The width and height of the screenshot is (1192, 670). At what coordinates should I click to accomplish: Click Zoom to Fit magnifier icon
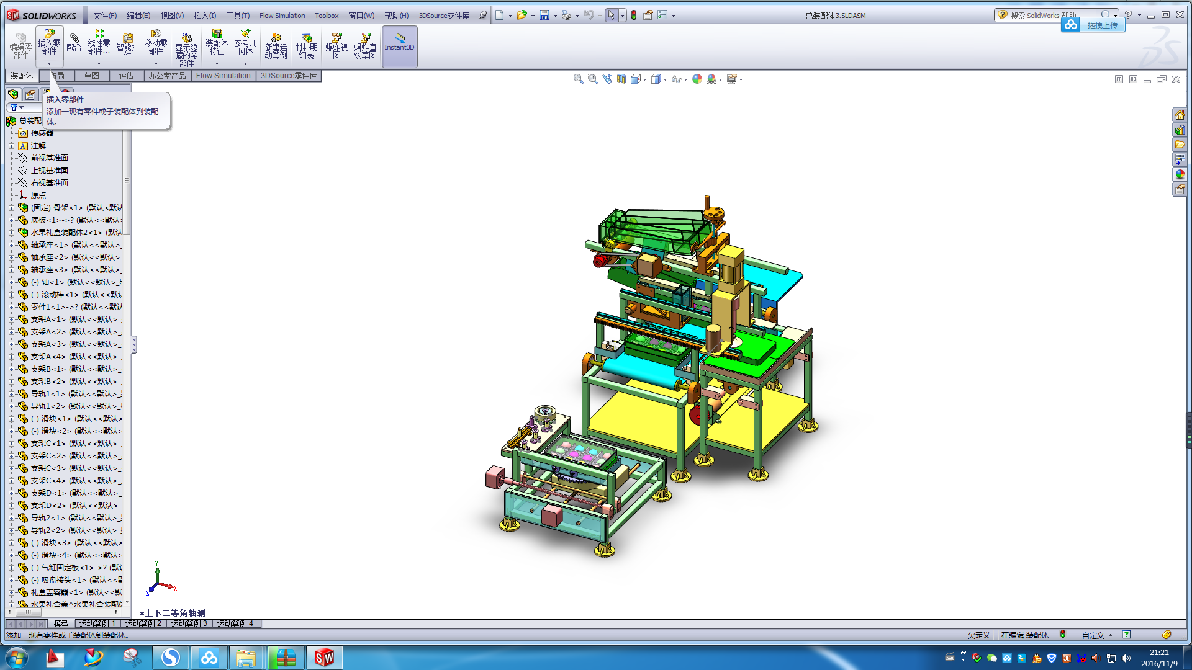(578, 79)
